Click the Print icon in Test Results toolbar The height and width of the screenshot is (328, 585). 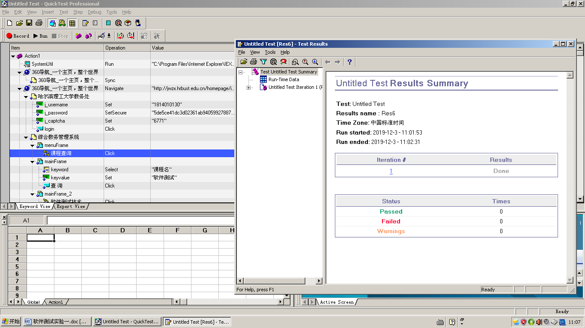click(254, 62)
